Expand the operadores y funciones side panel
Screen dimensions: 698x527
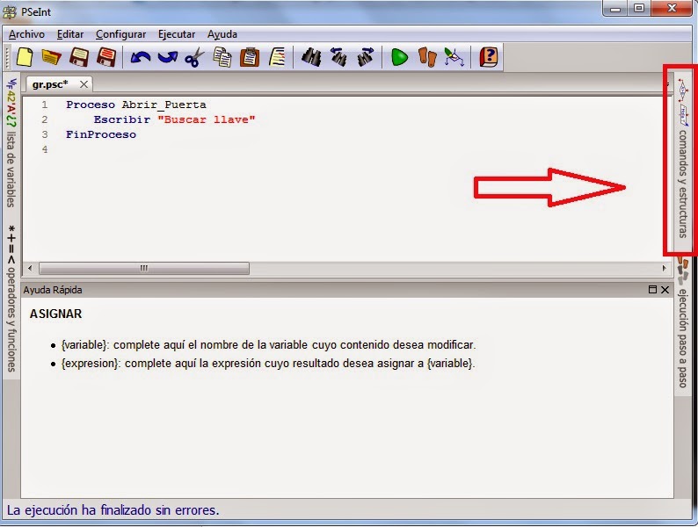11,298
